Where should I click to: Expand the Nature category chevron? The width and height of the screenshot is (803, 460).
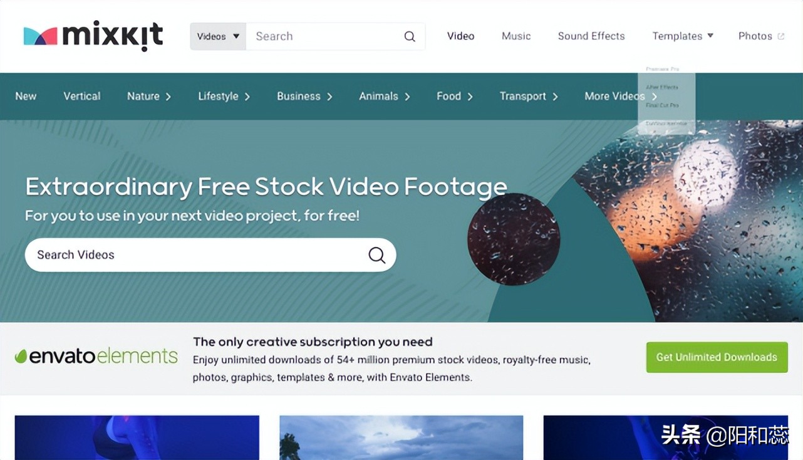[x=168, y=97]
